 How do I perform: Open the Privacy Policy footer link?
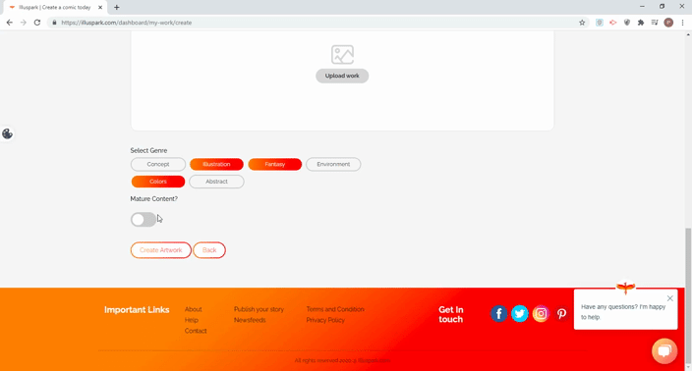click(325, 320)
